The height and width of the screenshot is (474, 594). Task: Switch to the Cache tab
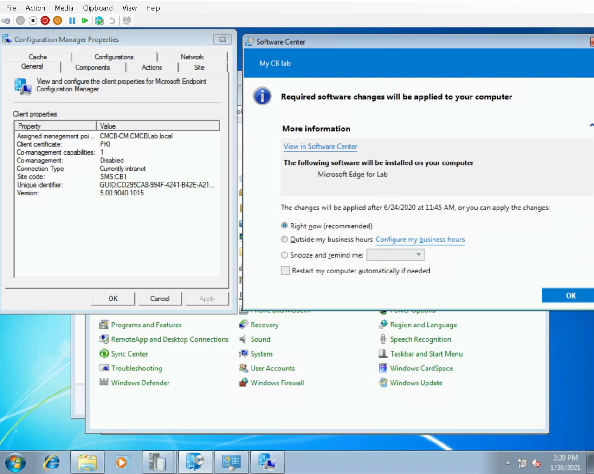click(38, 57)
